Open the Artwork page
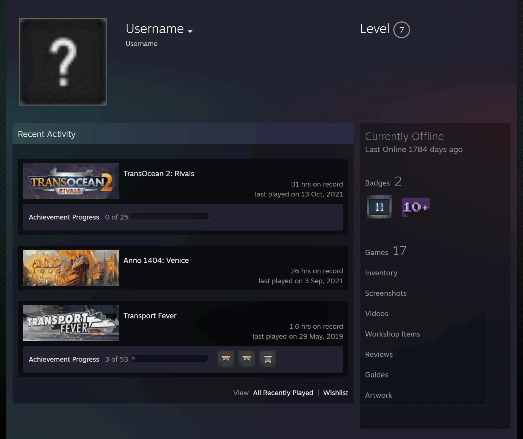Viewport: 523px width, 439px height. (378, 395)
